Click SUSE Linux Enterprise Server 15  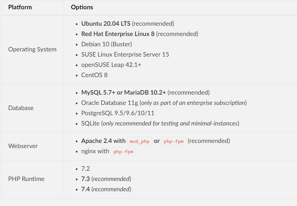click(x=125, y=54)
